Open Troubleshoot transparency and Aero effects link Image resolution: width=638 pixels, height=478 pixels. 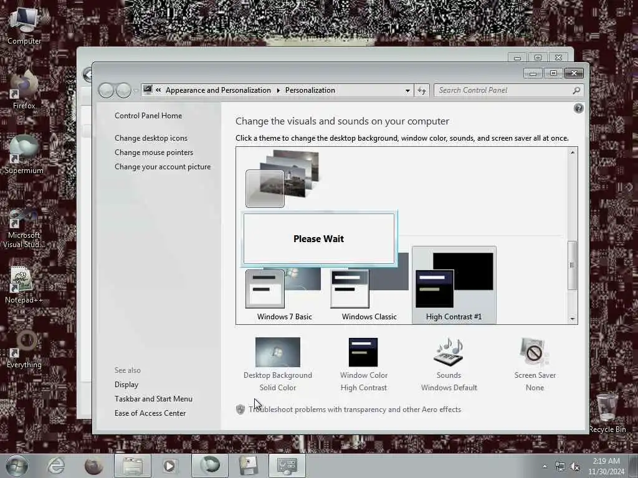point(355,410)
